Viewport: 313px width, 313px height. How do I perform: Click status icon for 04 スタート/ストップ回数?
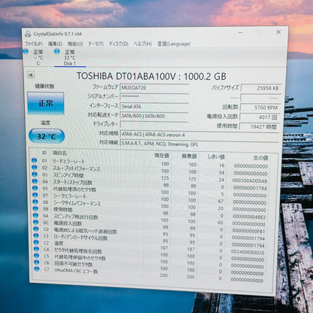tap(35, 181)
